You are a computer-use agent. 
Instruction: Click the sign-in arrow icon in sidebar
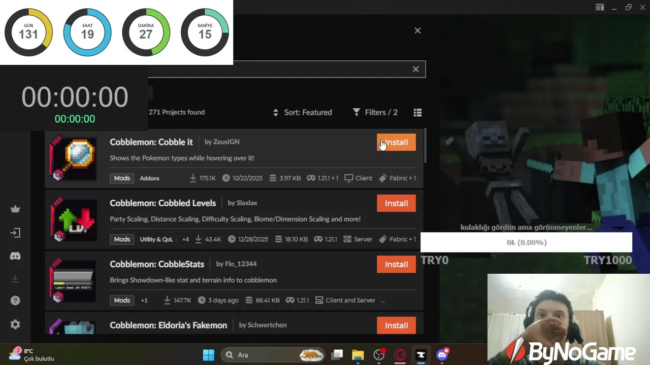[15, 233]
